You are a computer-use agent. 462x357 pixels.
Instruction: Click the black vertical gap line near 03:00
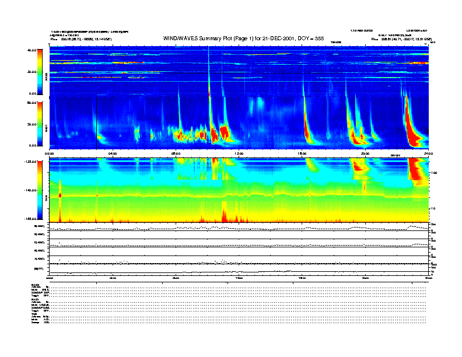[96, 123]
